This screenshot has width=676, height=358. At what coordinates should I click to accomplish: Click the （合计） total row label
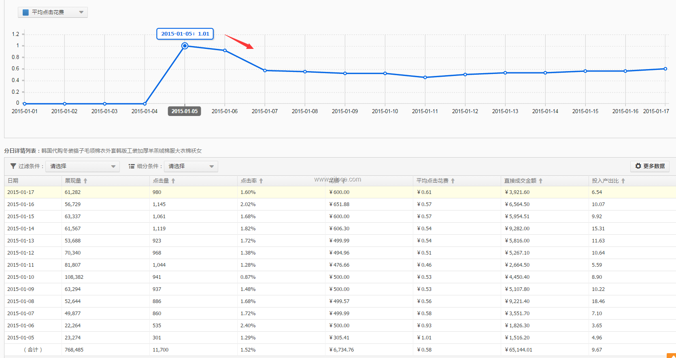pyautogui.click(x=33, y=350)
